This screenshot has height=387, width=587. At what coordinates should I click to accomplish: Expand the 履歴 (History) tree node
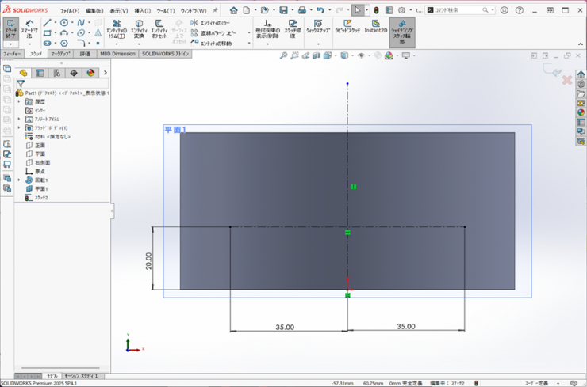click(x=20, y=102)
